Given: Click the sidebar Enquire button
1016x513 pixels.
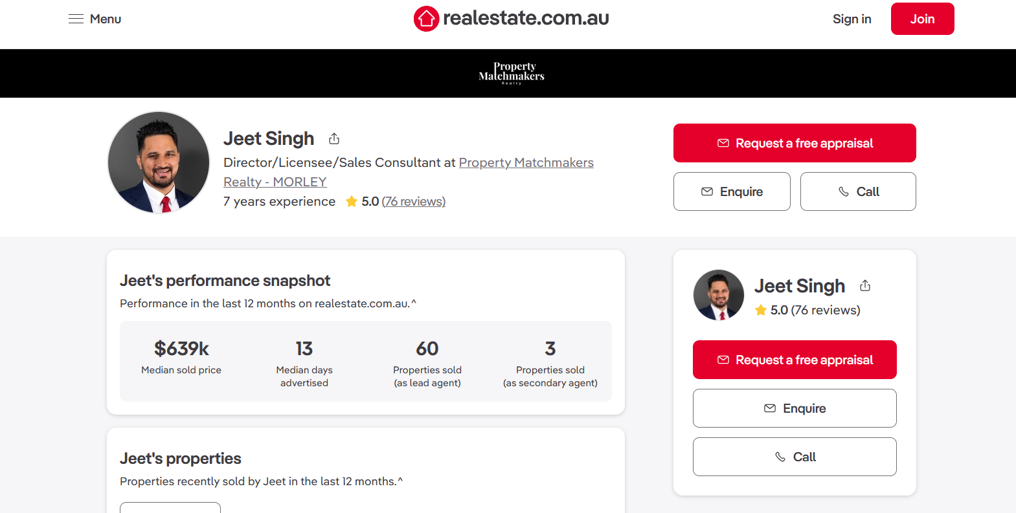Looking at the screenshot, I should 795,408.
